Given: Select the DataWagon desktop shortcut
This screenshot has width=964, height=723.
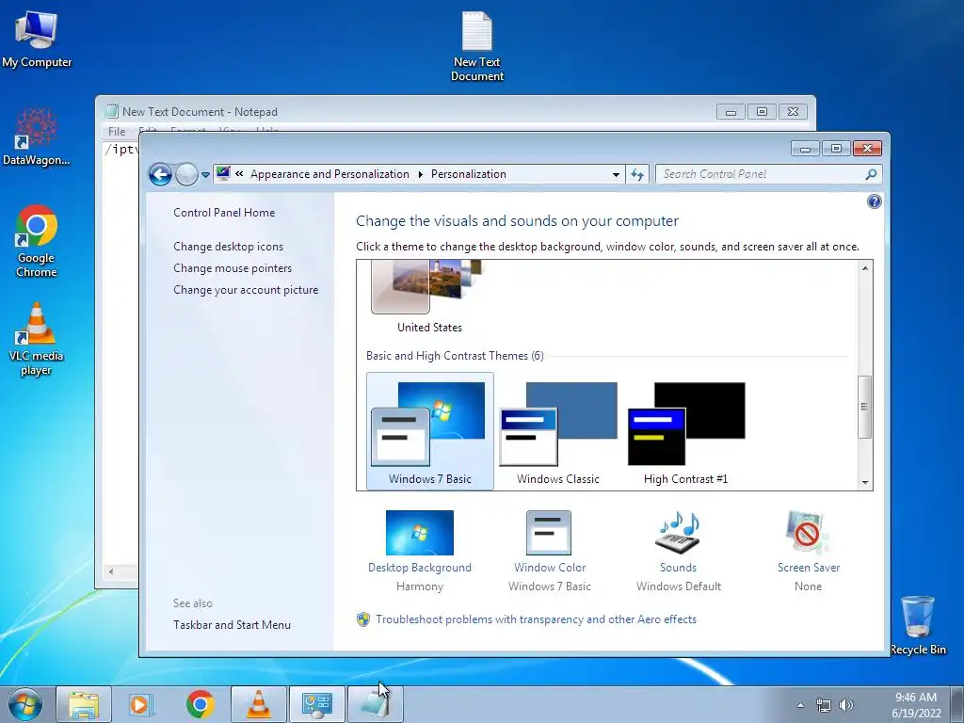Looking at the screenshot, I should pos(37,137).
